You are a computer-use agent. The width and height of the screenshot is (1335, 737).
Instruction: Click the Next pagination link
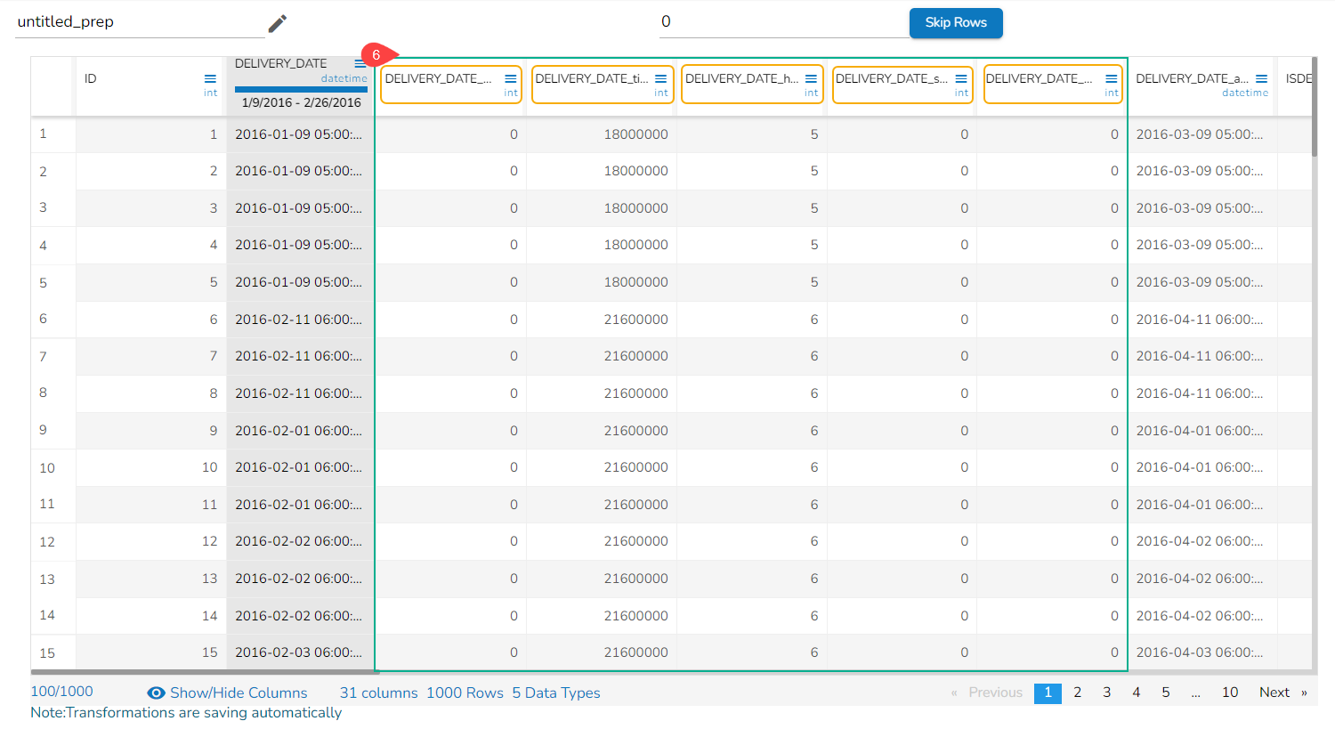(x=1274, y=692)
